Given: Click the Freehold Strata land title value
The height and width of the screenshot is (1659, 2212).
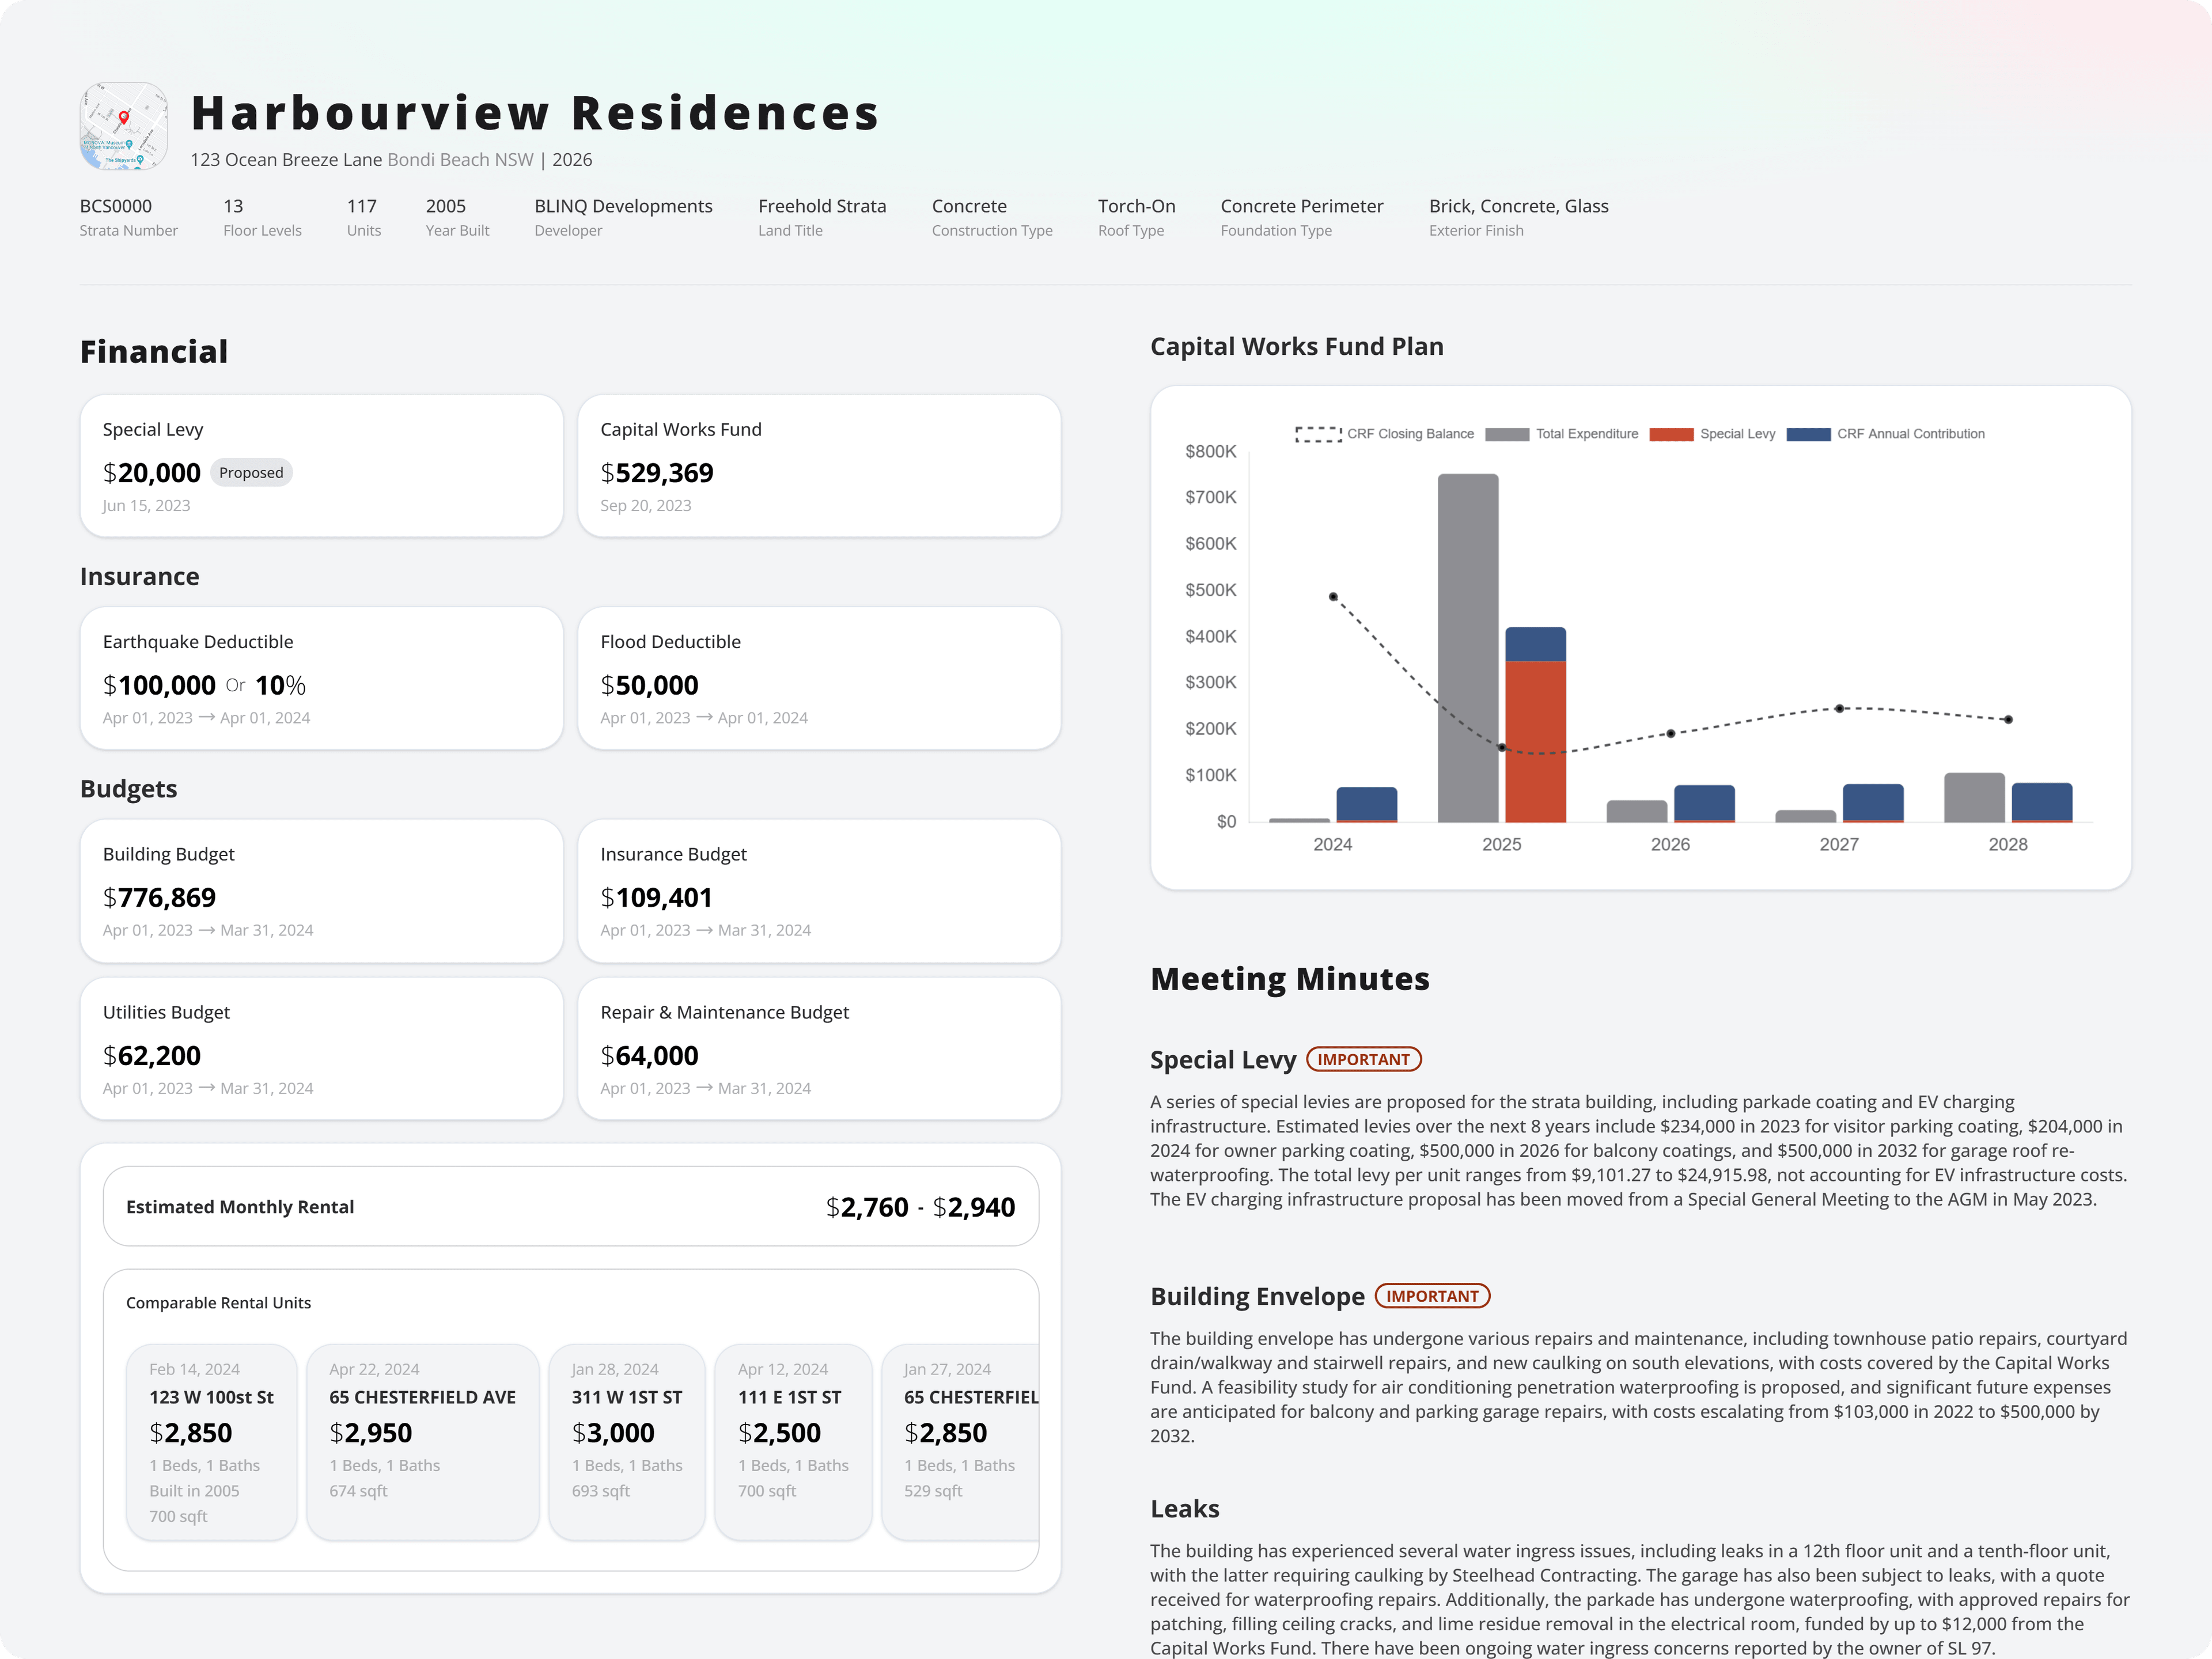Looking at the screenshot, I should [x=822, y=206].
